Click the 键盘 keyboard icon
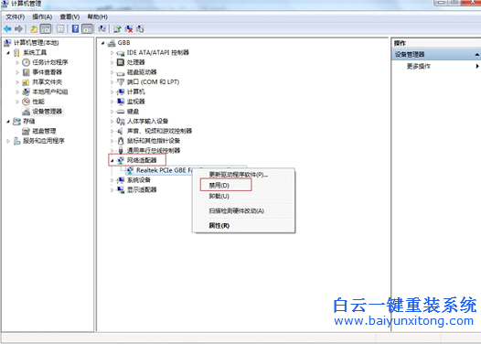 [x=121, y=112]
